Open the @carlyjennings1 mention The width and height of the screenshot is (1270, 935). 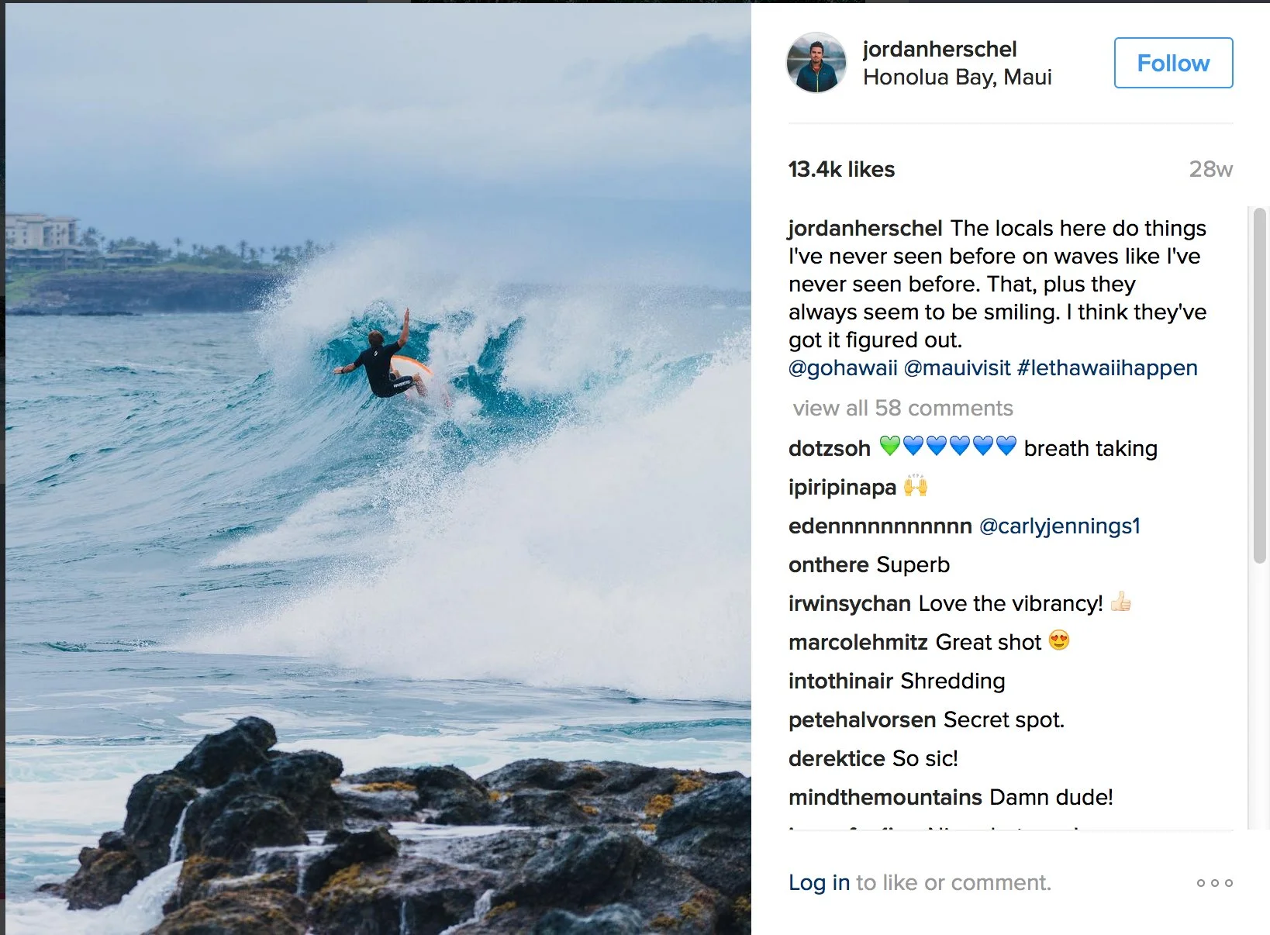[1060, 526]
